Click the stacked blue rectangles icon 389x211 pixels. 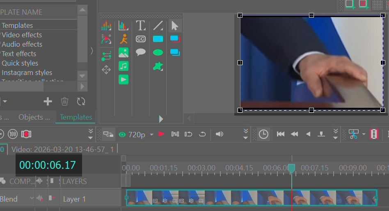175,52
